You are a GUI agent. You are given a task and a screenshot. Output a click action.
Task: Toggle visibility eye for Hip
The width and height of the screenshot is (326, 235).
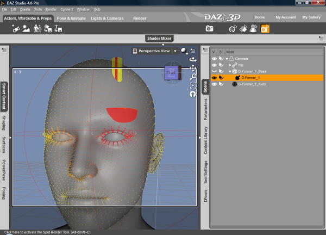tap(214, 65)
